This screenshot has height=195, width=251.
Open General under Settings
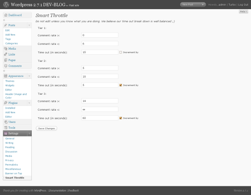pyautogui.click(x=10, y=138)
